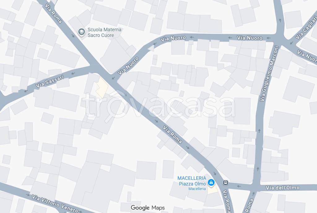317x213 pixels.
Task: Select the Via Guglielmo Marconi street label
Action: tap(270, 74)
